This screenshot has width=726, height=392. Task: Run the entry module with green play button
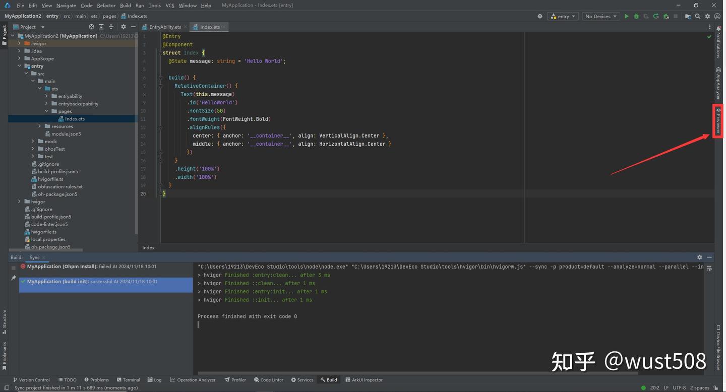coord(627,16)
